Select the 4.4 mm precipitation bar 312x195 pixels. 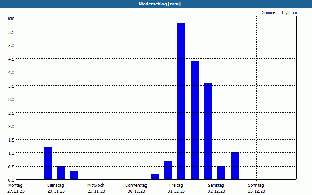(195, 121)
